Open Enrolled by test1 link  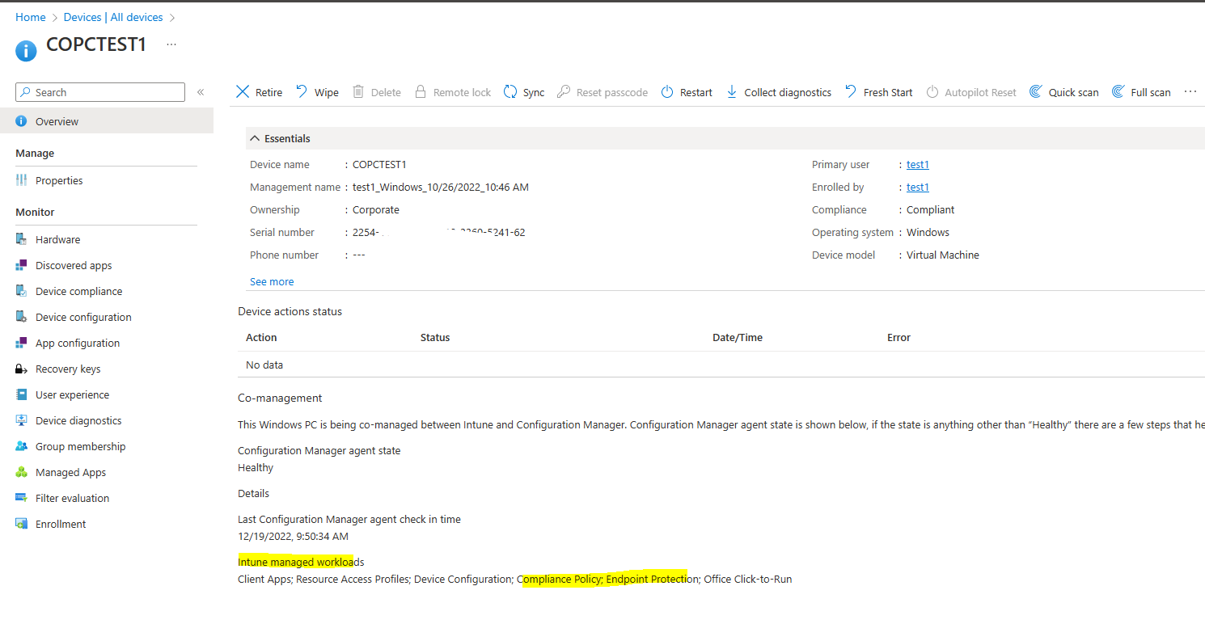click(918, 187)
